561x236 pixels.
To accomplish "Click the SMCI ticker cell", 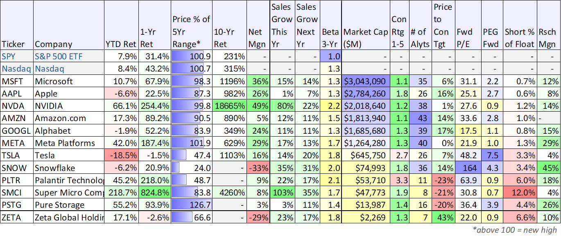I will pos(17,193).
